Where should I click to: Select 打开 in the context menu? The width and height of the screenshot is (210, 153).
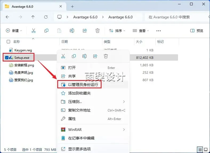click(93, 68)
